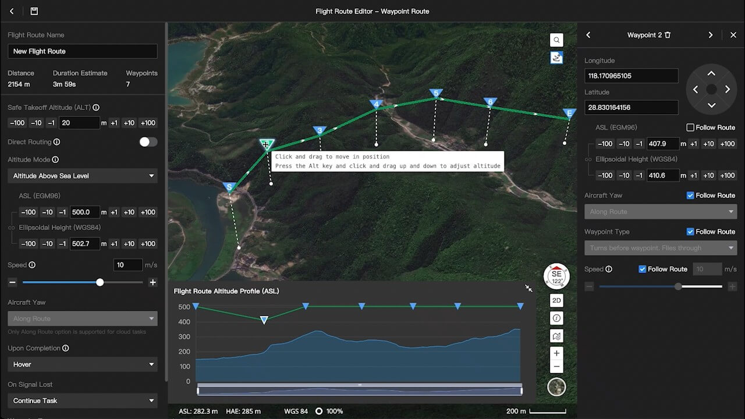Go back using top-left arrow
The width and height of the screenshot is (745, 419).
[12, 11]
